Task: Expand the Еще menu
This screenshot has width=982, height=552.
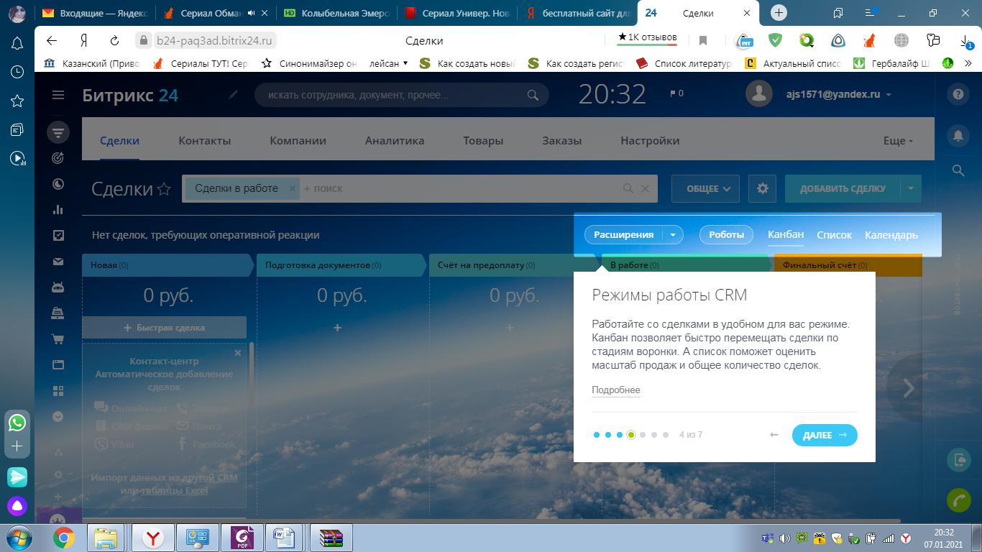Action: tap(898, 141)
